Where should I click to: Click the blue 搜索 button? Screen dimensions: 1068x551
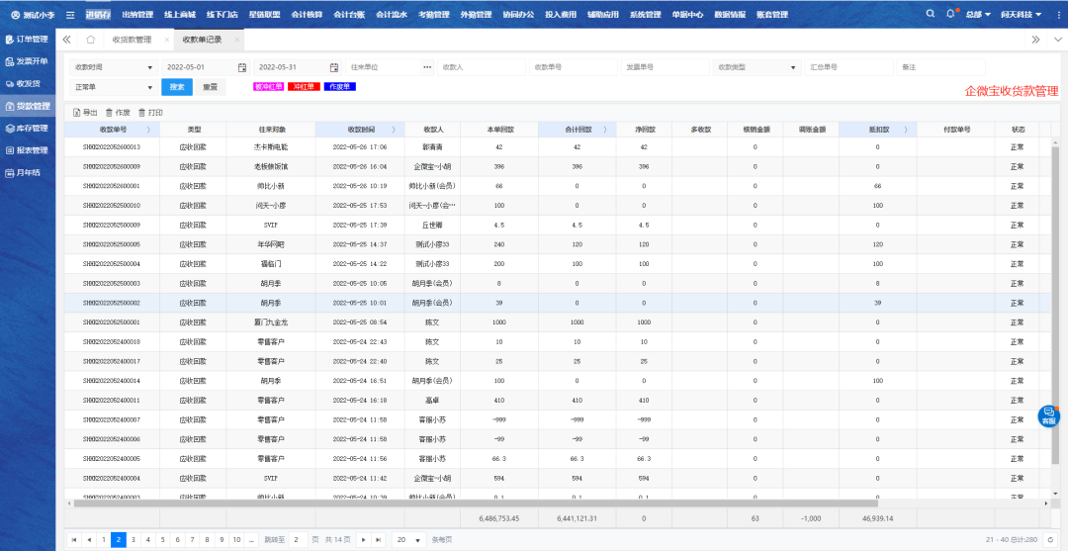(177, 87)
